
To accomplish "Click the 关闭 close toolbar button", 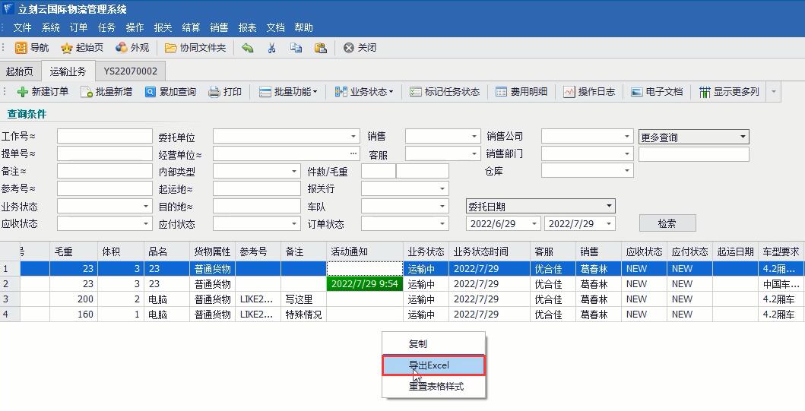I will 360,48.
